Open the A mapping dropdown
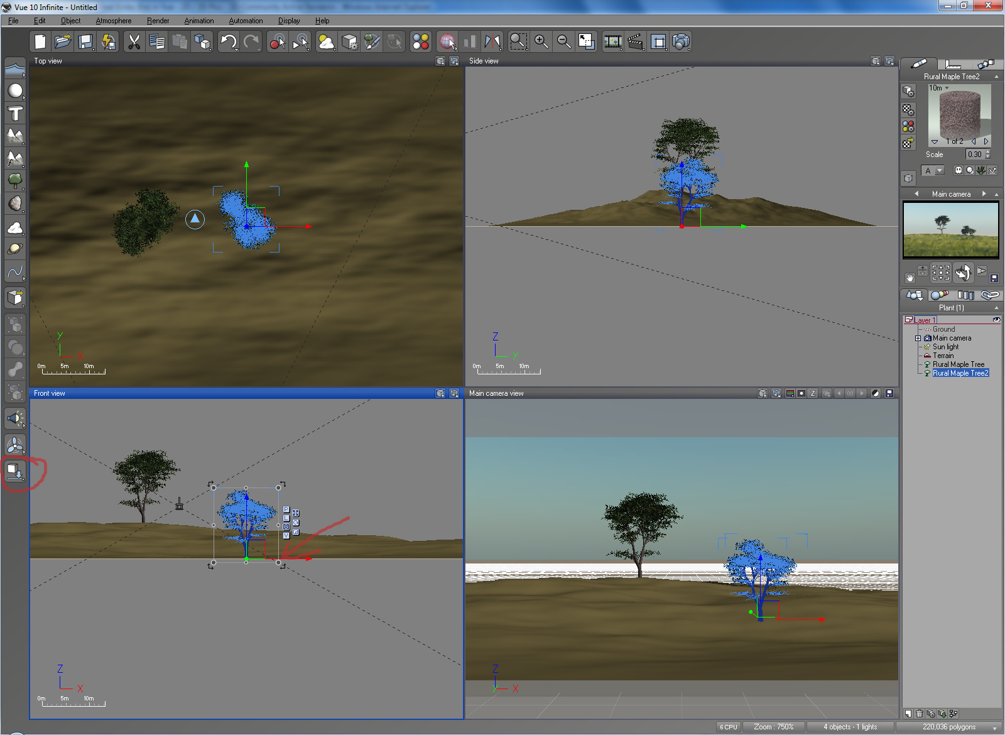1005x735 pixels. (x=933, y=170)
